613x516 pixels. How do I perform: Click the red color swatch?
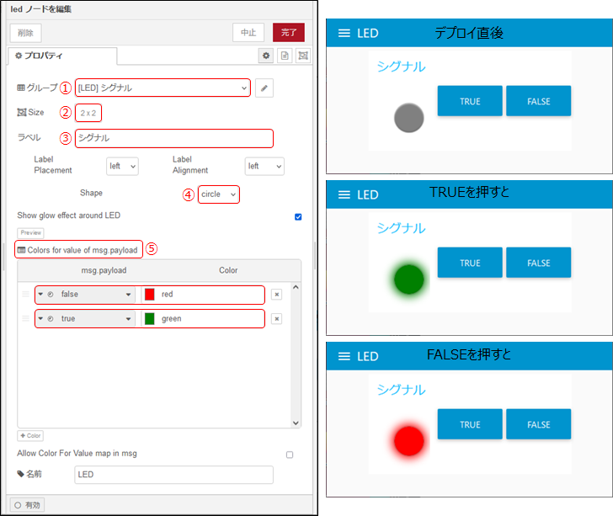pyautogui.click(x=150, y=295)
